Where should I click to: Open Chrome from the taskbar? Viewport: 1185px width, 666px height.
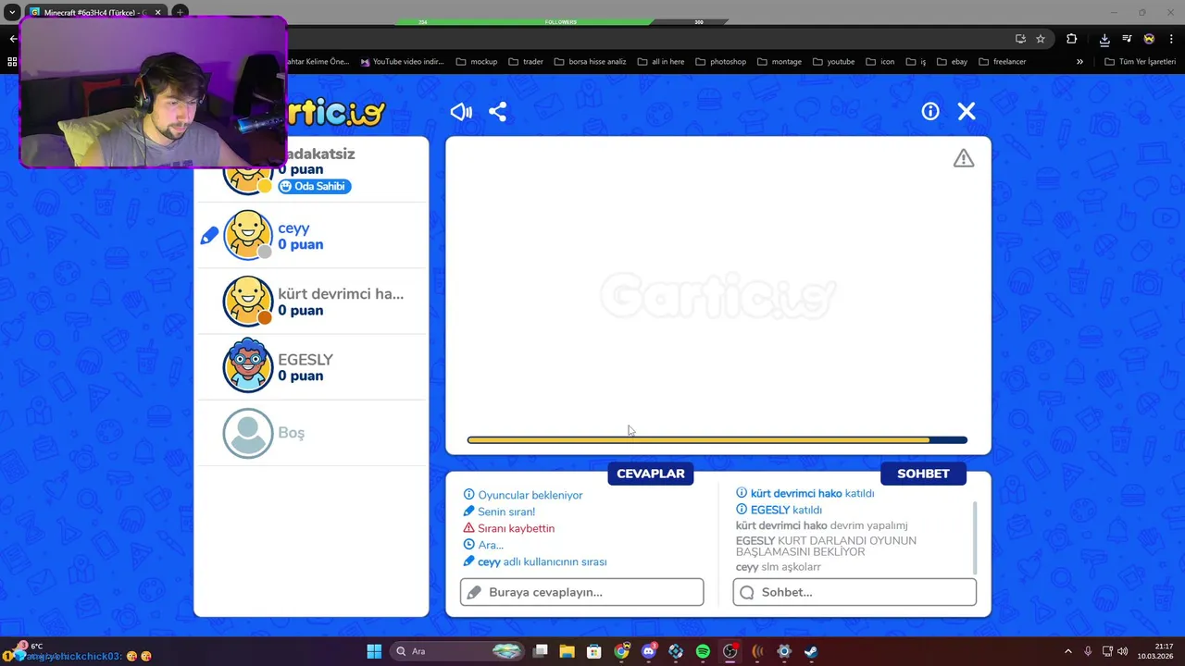621,651
